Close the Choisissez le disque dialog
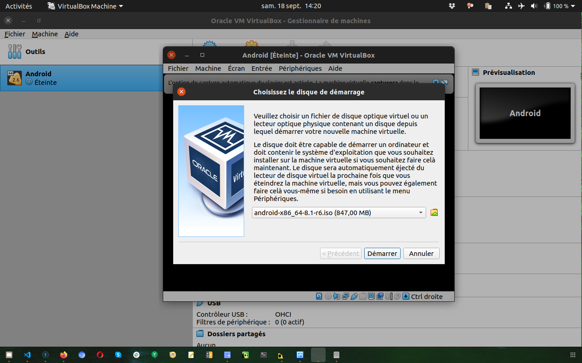Viewport: 582px width, 363px height. click(x=181, y=92)
